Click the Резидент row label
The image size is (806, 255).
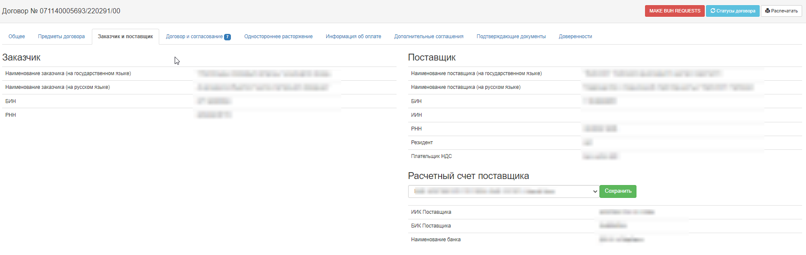[422, 143]
